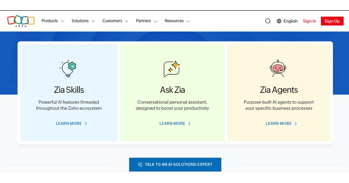Click arrow next to Zia Skills Learn More
This screenshot has width=349, height=183.
86,123
